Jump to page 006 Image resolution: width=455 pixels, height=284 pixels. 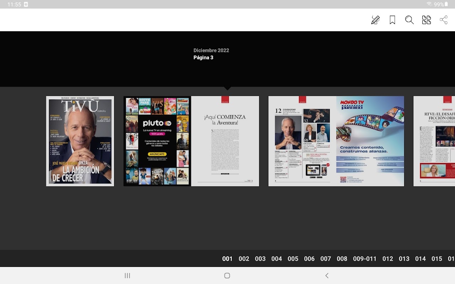click(x=309, y=259)
